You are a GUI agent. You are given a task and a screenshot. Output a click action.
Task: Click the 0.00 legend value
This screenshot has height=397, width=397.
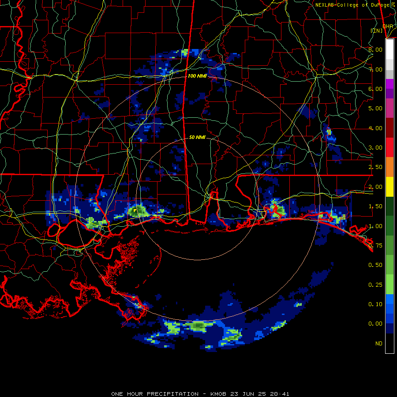click(375, 324)
